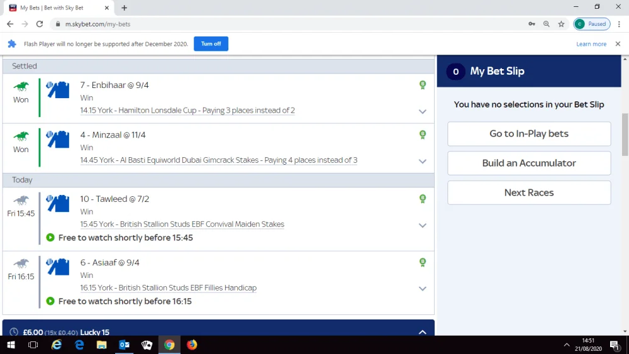Click the address bar URL
The width and height of the screenshot is (629, 354).
98,24
